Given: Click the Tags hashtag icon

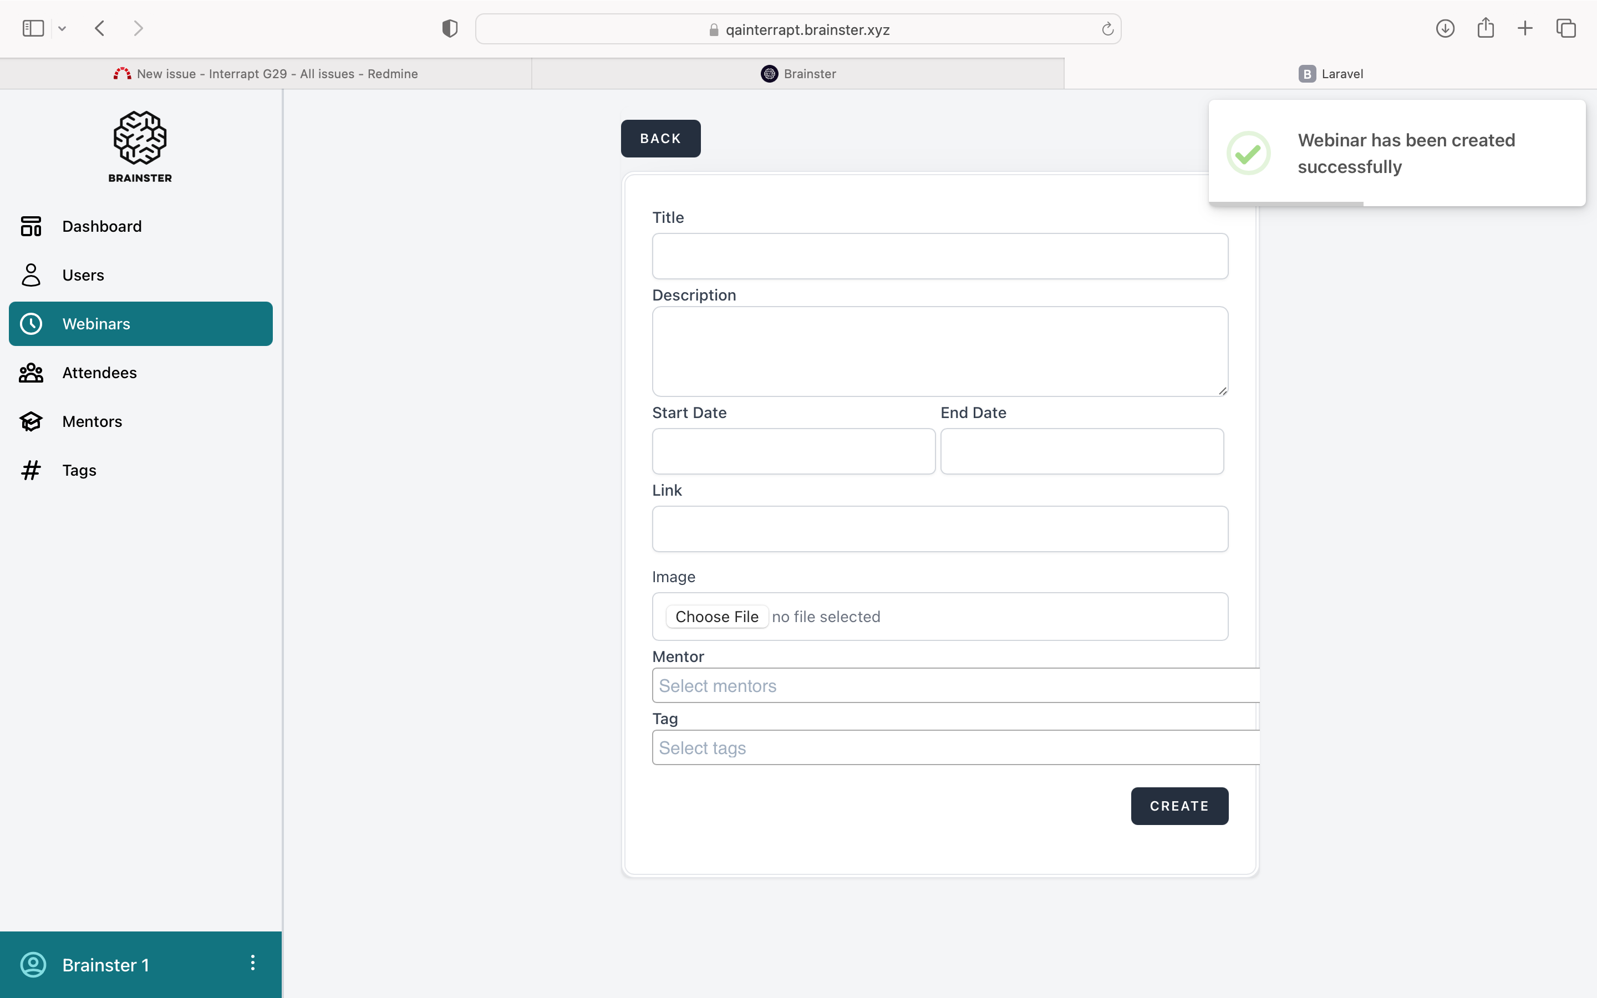Looking at the screenshot, I should pyautogui.click(x=31, y=471).
